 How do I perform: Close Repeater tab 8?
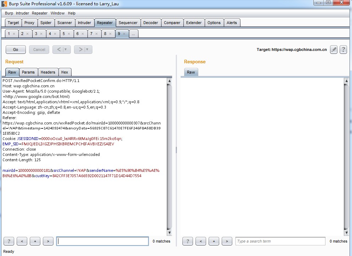click(110, 34)
